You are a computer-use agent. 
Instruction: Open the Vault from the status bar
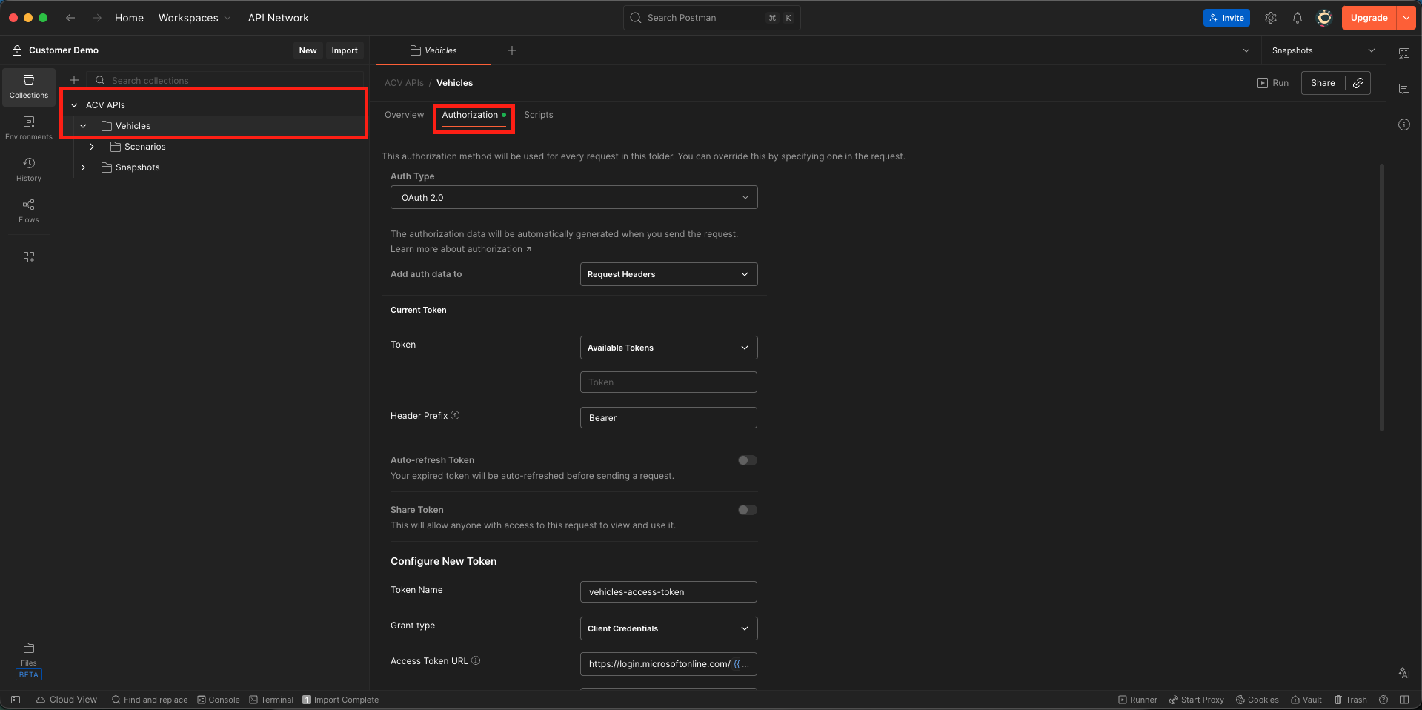[x=1306, y=699]
